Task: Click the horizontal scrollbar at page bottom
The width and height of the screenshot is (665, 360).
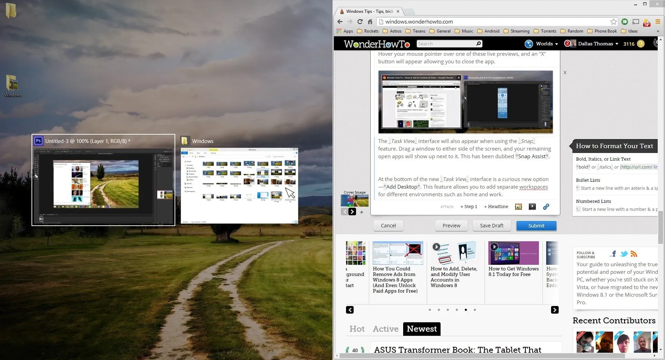Action: [x=482, y=356]
